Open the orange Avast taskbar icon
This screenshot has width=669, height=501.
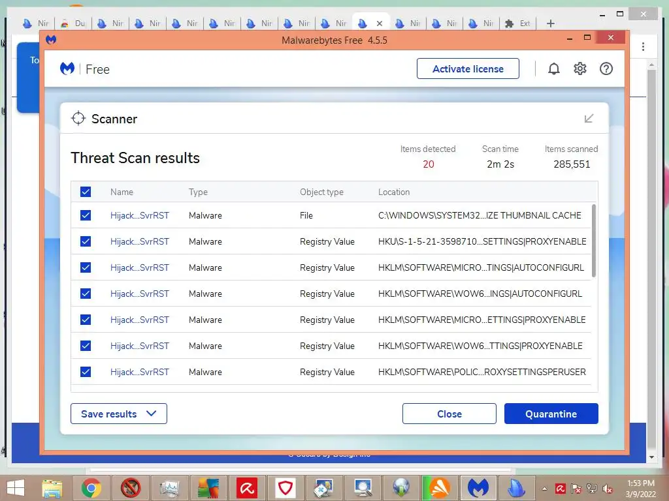coord(439,488)
